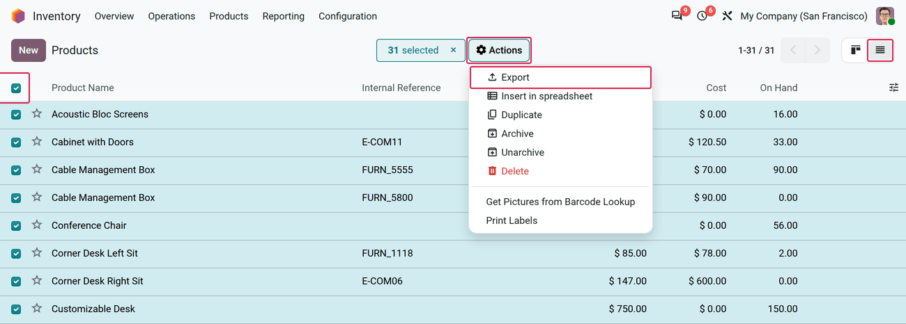Favorite Acoustic Bloc Screens star
Image resolution: width=906 pixels, height=324 pixels.
37,113
